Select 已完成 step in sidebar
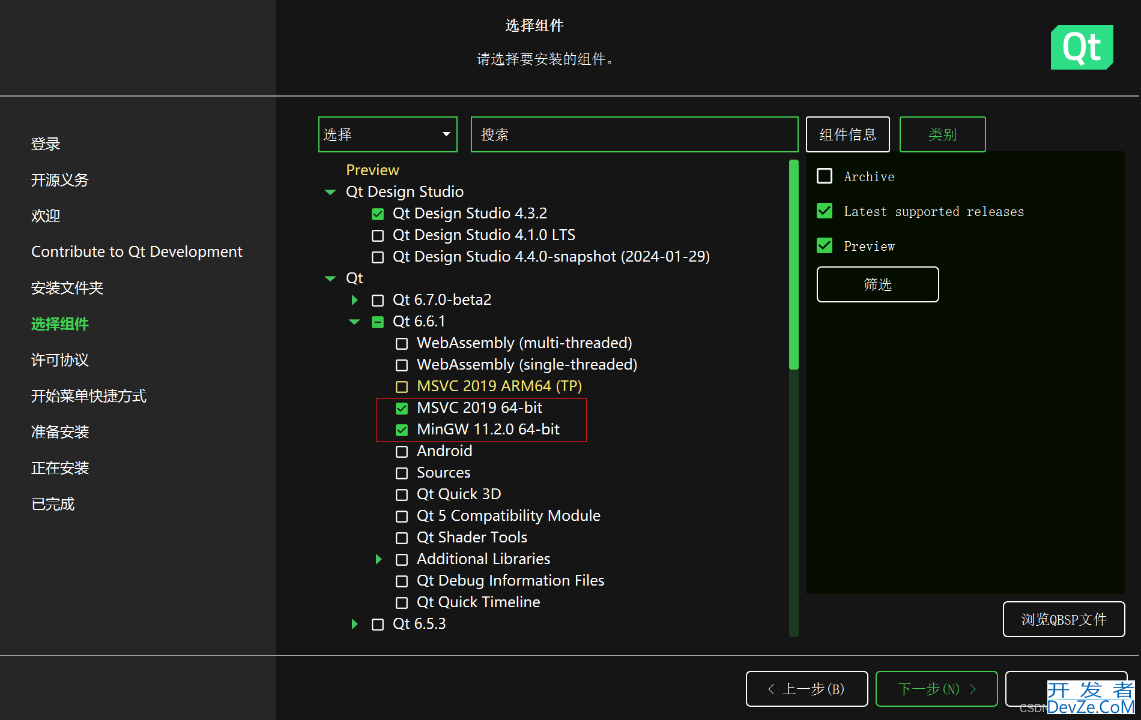The width and height of the screenshot is (1141, 720). (53, 504)
